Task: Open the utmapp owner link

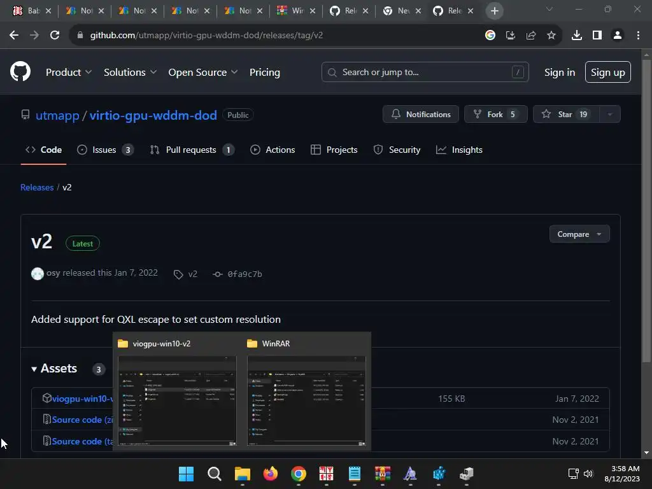Action: click(57, 115)
